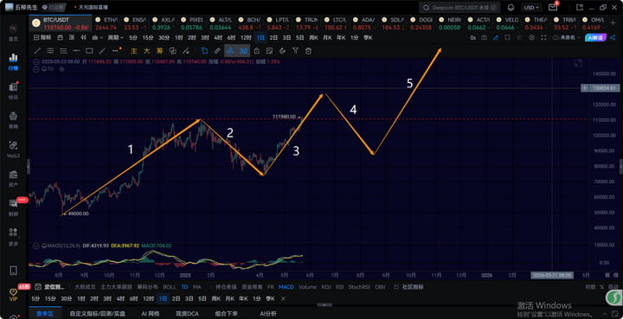Toggle the MACD indicator
The width and height of the screenshot is (623, 319).
pos(286,287)
